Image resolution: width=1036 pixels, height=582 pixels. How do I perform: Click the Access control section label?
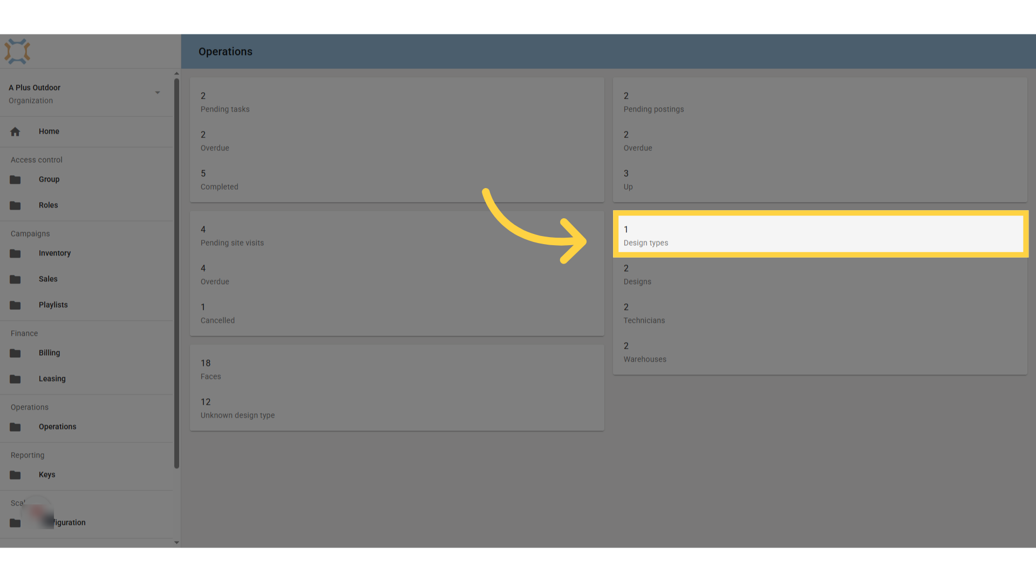tap(37, 160)
